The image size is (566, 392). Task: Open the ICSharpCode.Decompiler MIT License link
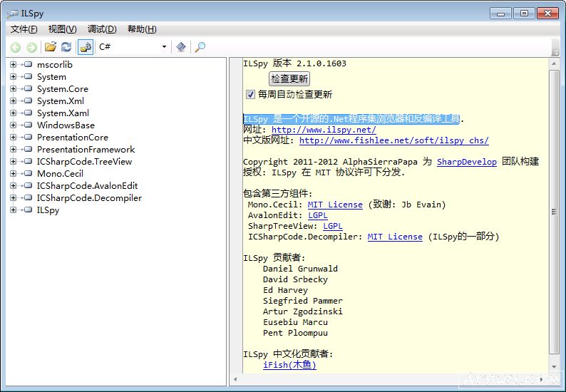click(x=395, y=237)
